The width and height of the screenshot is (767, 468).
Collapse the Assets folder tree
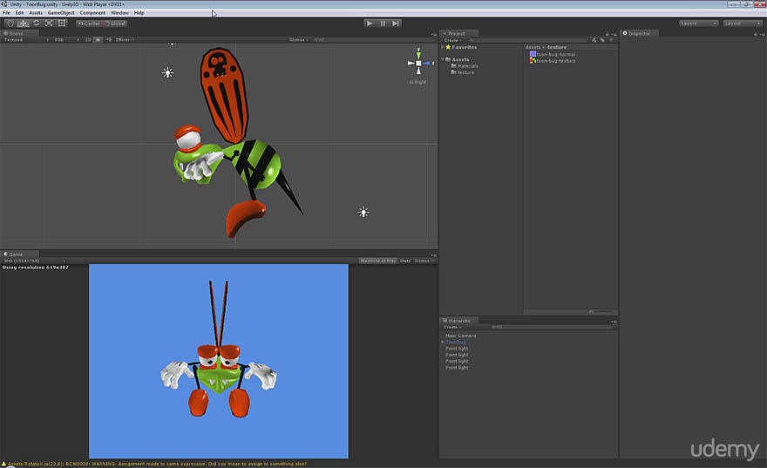[442, 59]
